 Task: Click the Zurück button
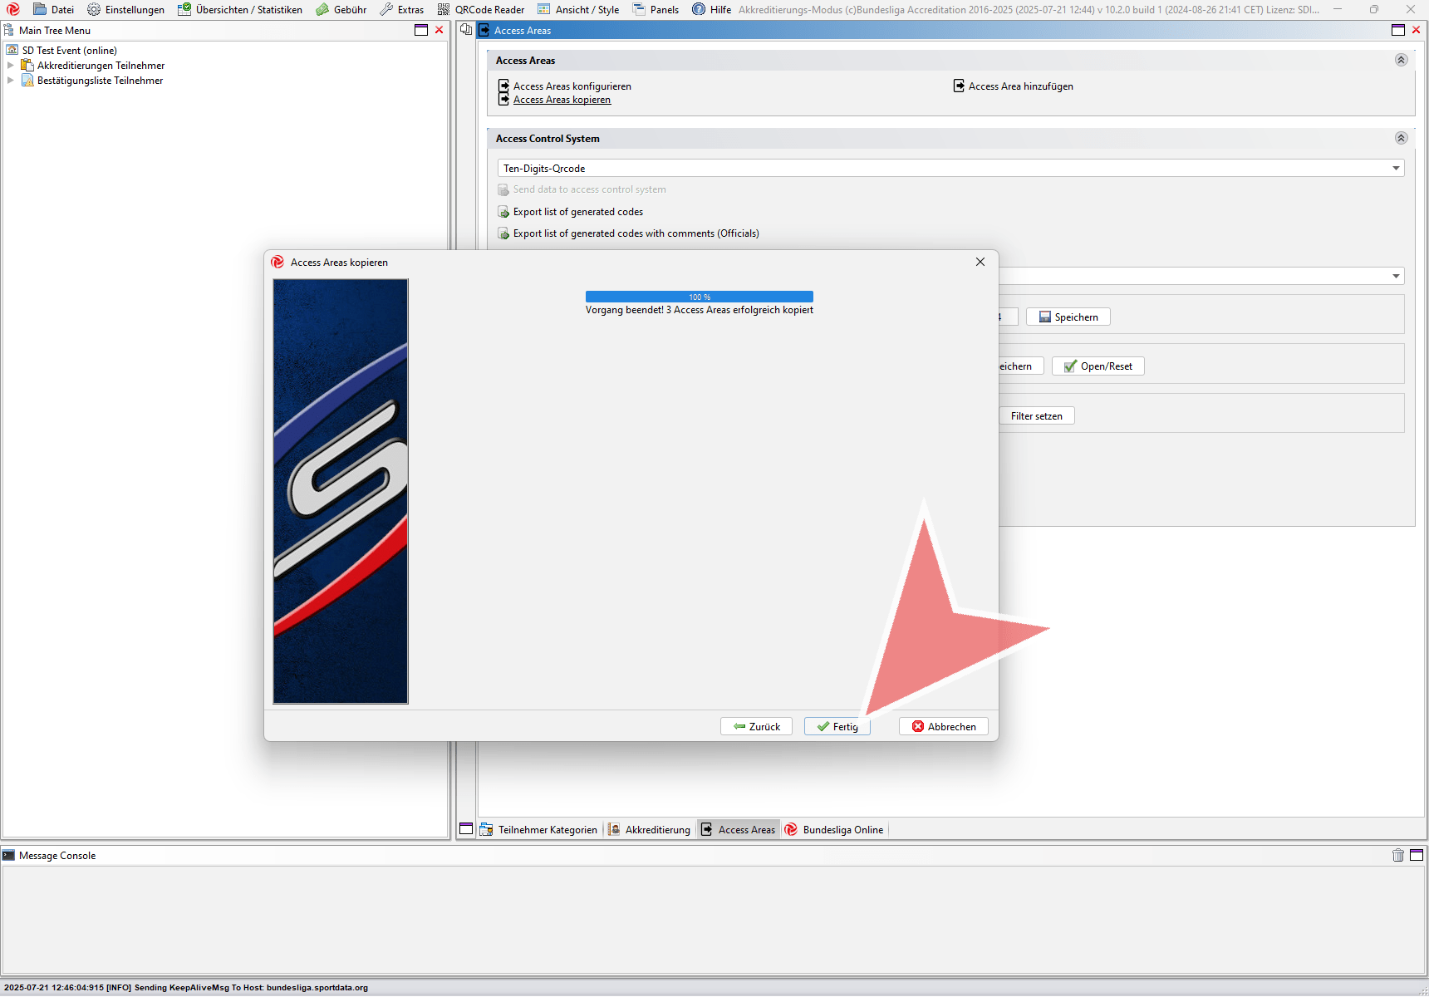tap(756, 726)
